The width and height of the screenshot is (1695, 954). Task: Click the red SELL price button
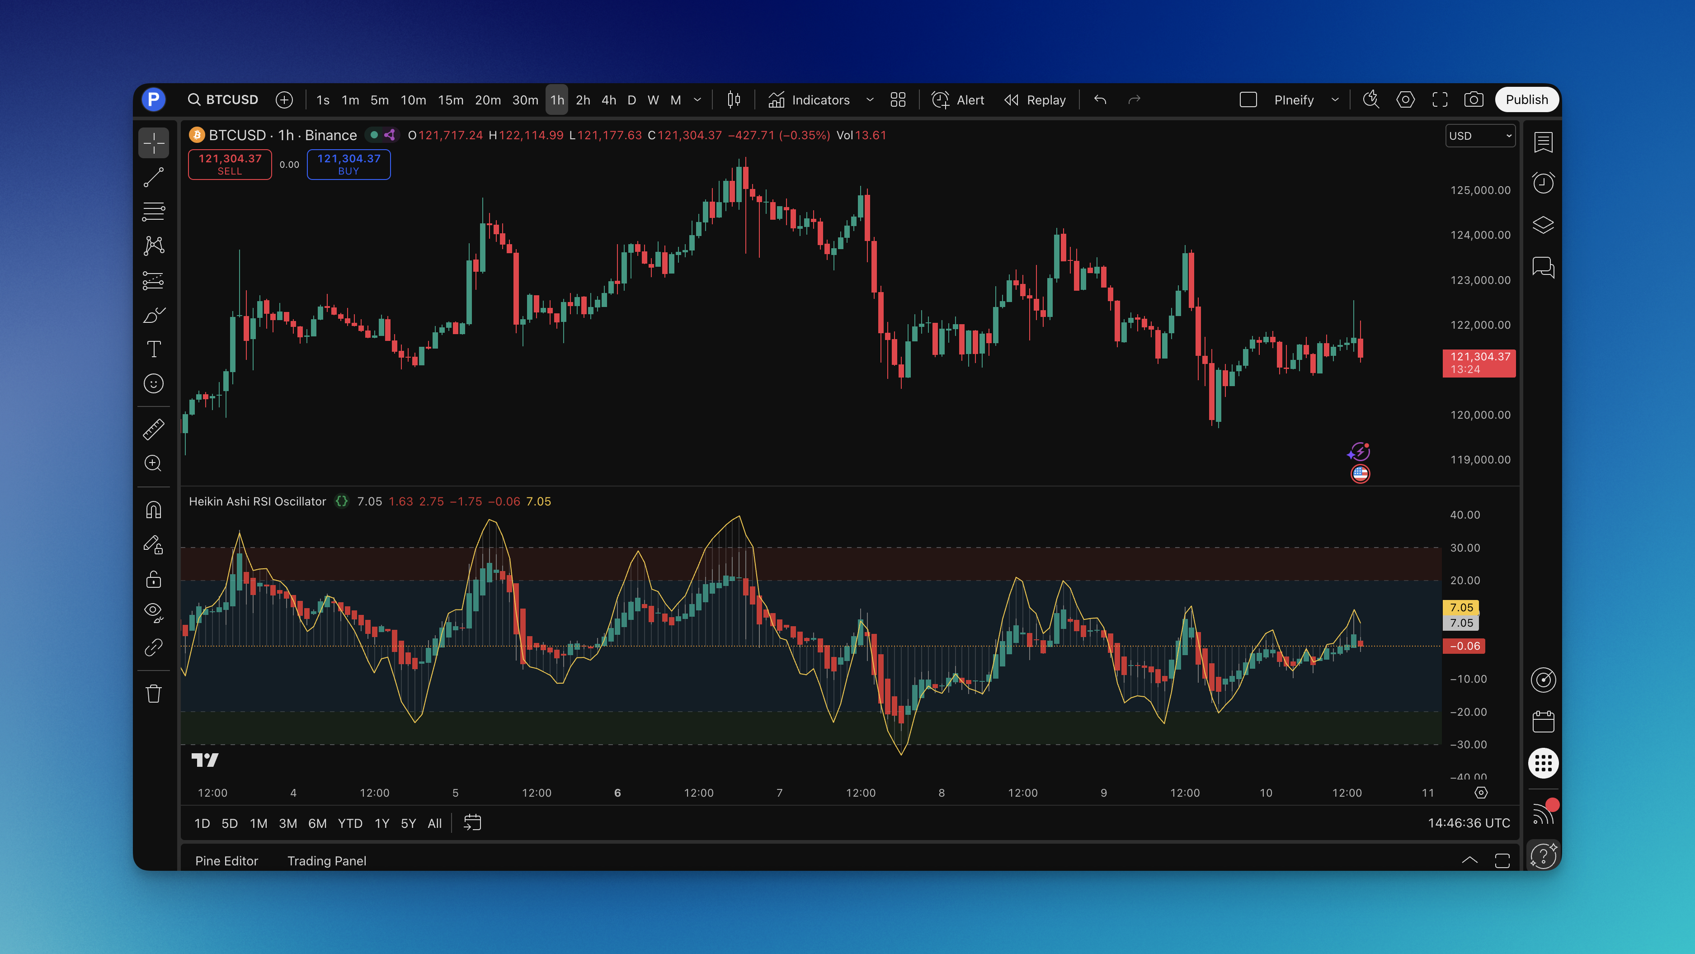tap(230, 164)
